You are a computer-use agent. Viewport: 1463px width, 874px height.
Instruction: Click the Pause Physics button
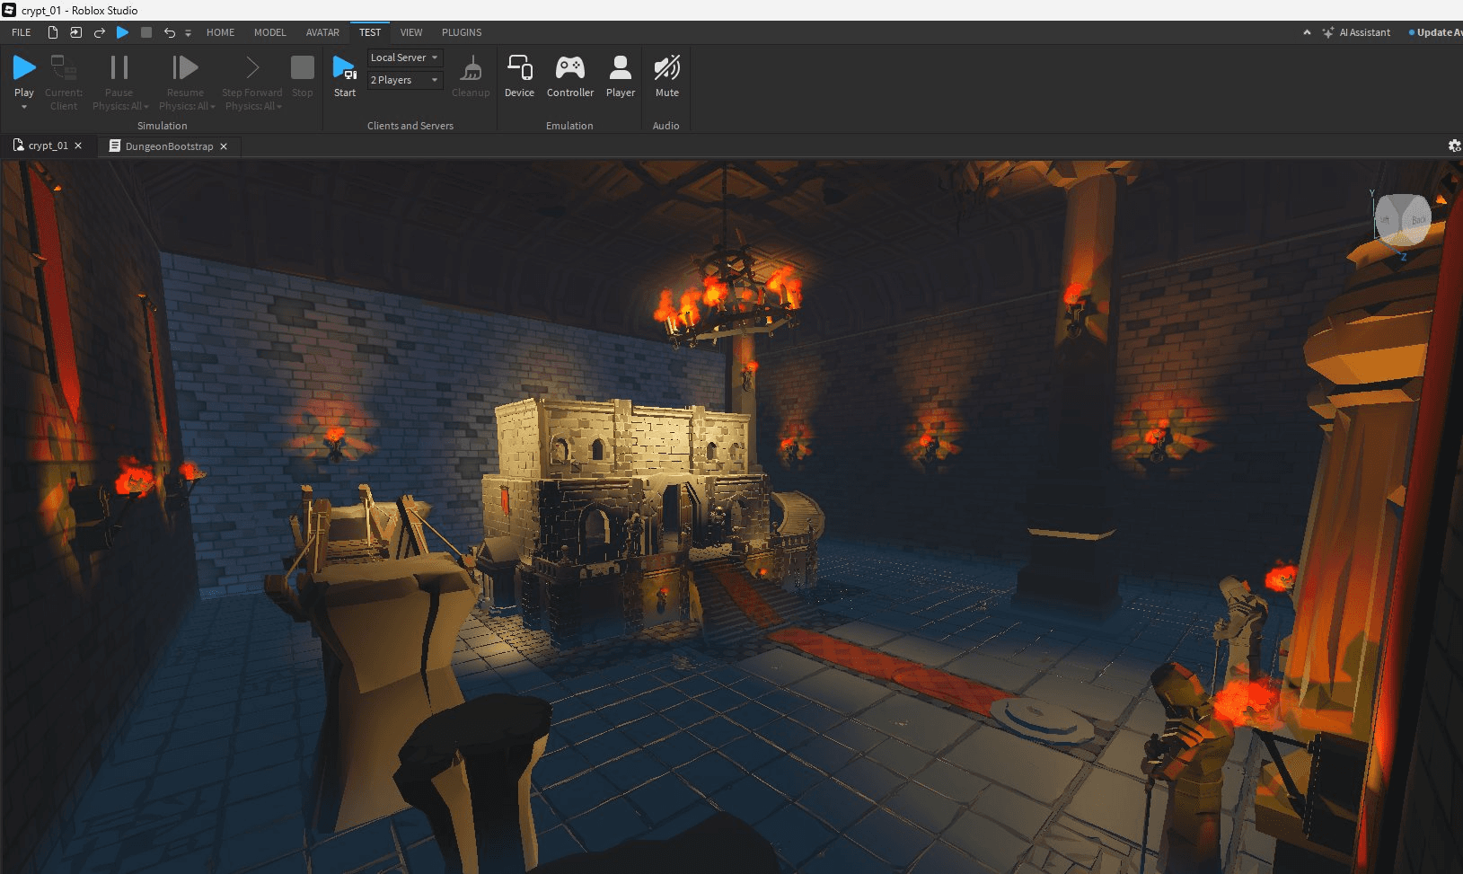point(119,67)
